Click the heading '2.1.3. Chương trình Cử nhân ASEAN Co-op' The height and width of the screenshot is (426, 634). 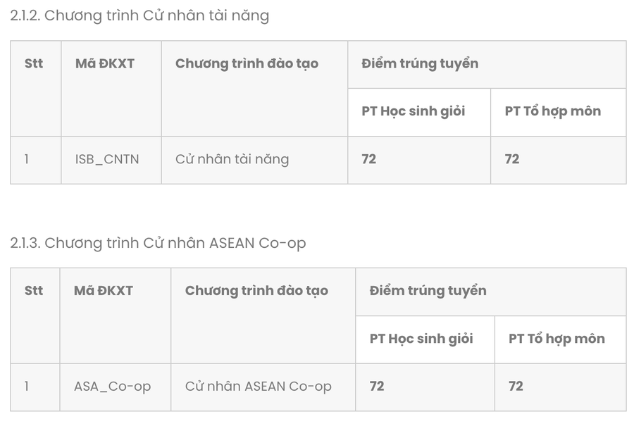coord(158,243)
